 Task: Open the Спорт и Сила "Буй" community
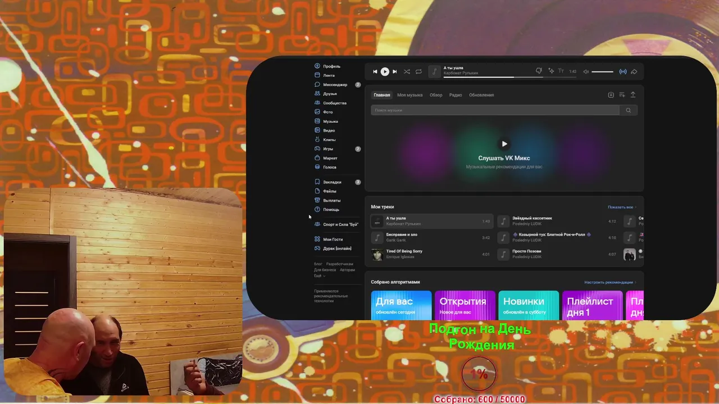[336, 224]
